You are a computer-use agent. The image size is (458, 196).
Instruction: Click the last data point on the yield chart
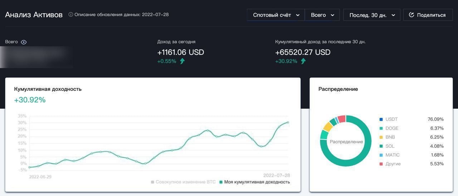288,123
